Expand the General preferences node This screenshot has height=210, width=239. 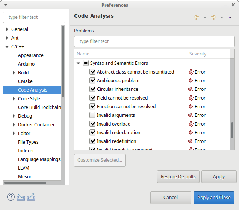tap(7, 29)
